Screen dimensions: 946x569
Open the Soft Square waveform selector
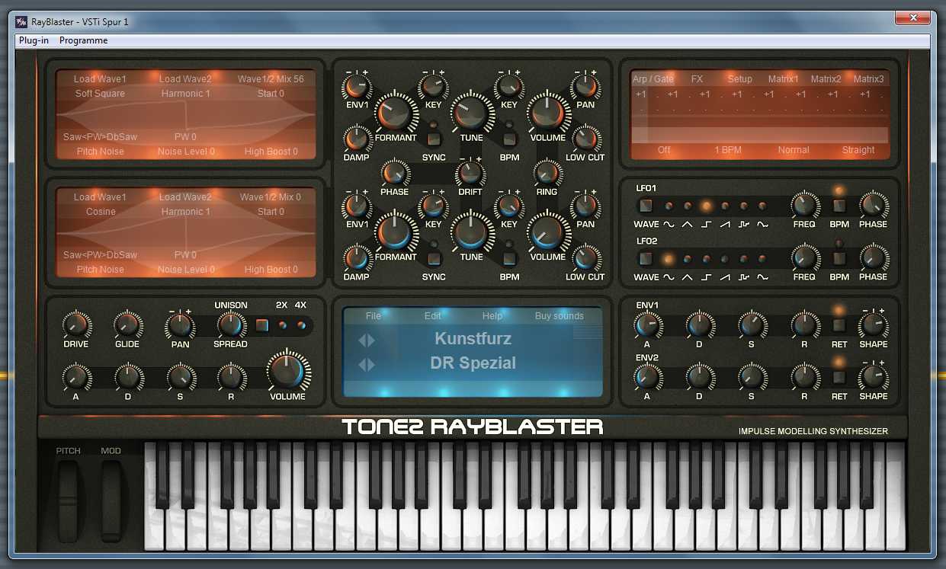tap(100, 94)
